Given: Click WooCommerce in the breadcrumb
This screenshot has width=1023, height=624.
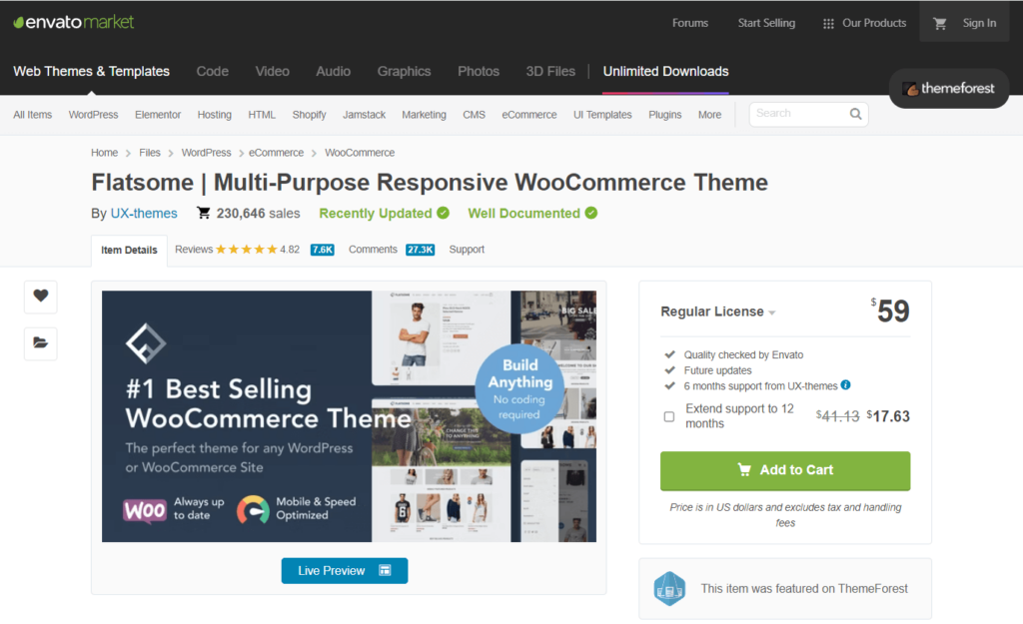Looking at the screenshot, I should [360, 153].
